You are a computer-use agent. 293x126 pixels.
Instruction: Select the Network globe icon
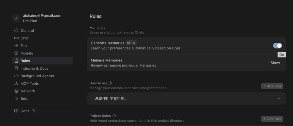point(17,91)
